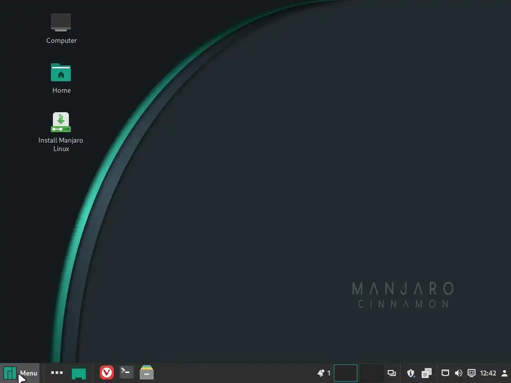The width and height of the screenshot is (511, 383).
Task: Open the Manjaro Menu button
Action: pos(19,373)
